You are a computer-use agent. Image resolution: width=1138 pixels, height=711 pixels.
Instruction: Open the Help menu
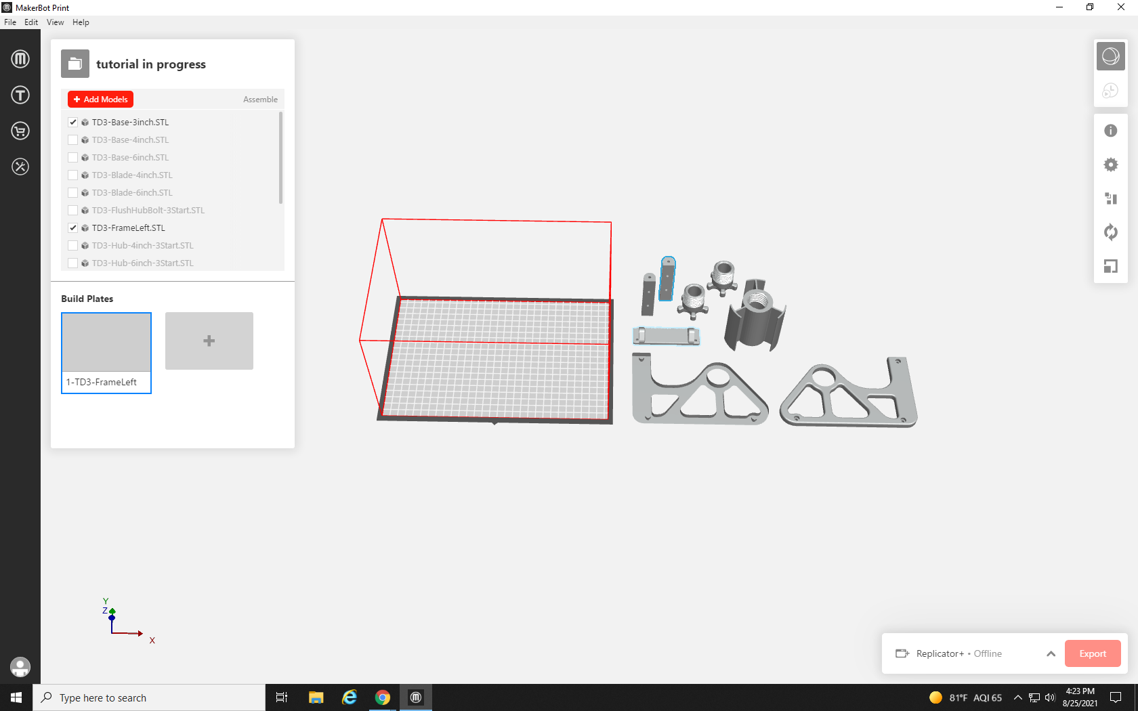click(x=81, y=22)
